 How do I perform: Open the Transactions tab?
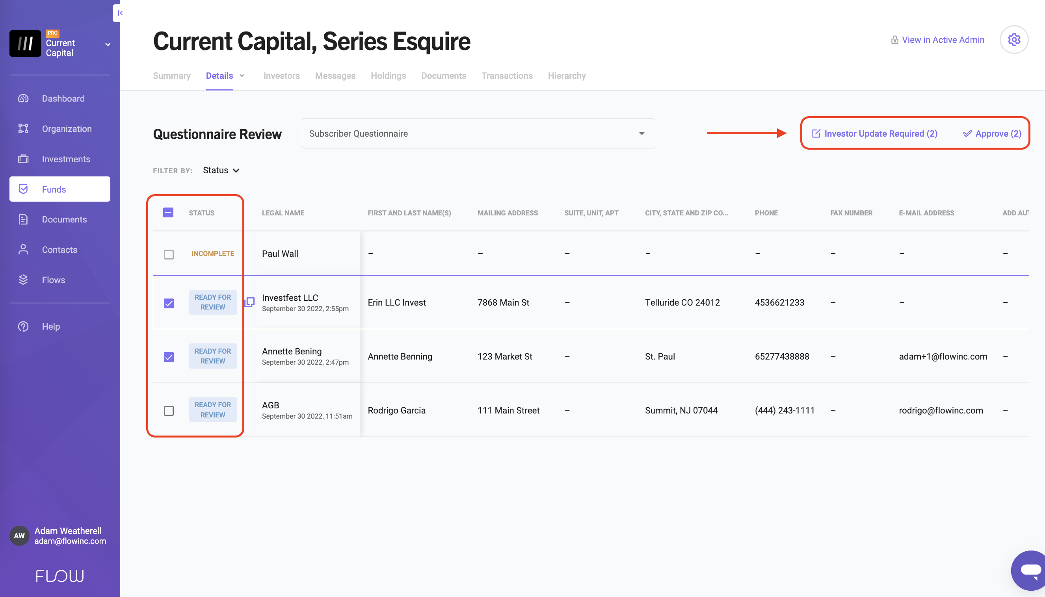click(507, 76)
